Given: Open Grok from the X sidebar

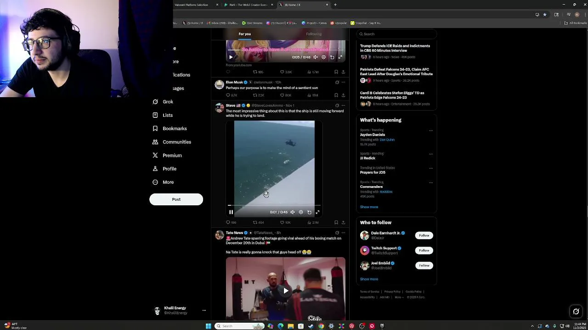Looking at the screenshot, I should (x=163, y=102).
